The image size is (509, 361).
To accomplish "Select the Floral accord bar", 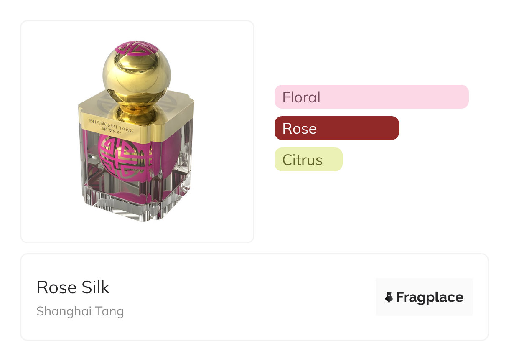I will 371,97.
